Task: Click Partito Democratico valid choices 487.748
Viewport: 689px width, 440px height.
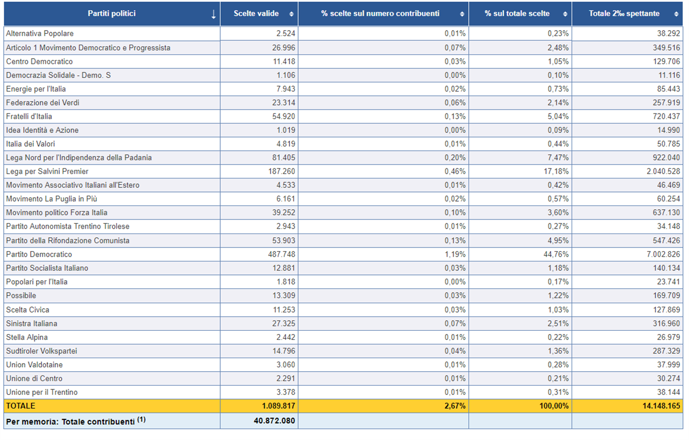Action: (x=282, y=254)
